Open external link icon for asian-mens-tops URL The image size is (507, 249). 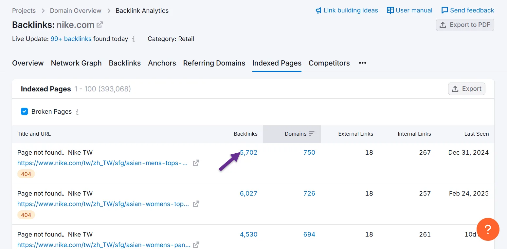coord(196,163)
